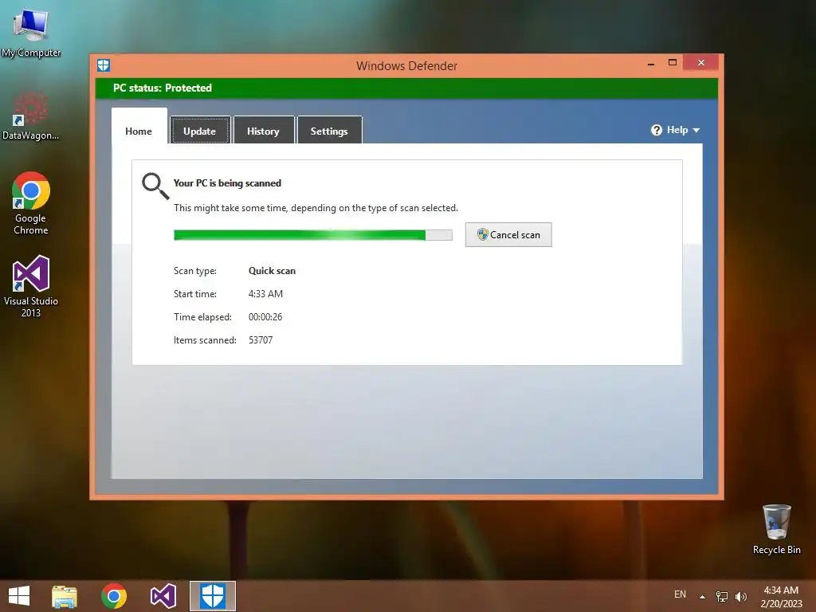
Task: Click the 'PC status: Protected' banner
Action: coord(406,88)
